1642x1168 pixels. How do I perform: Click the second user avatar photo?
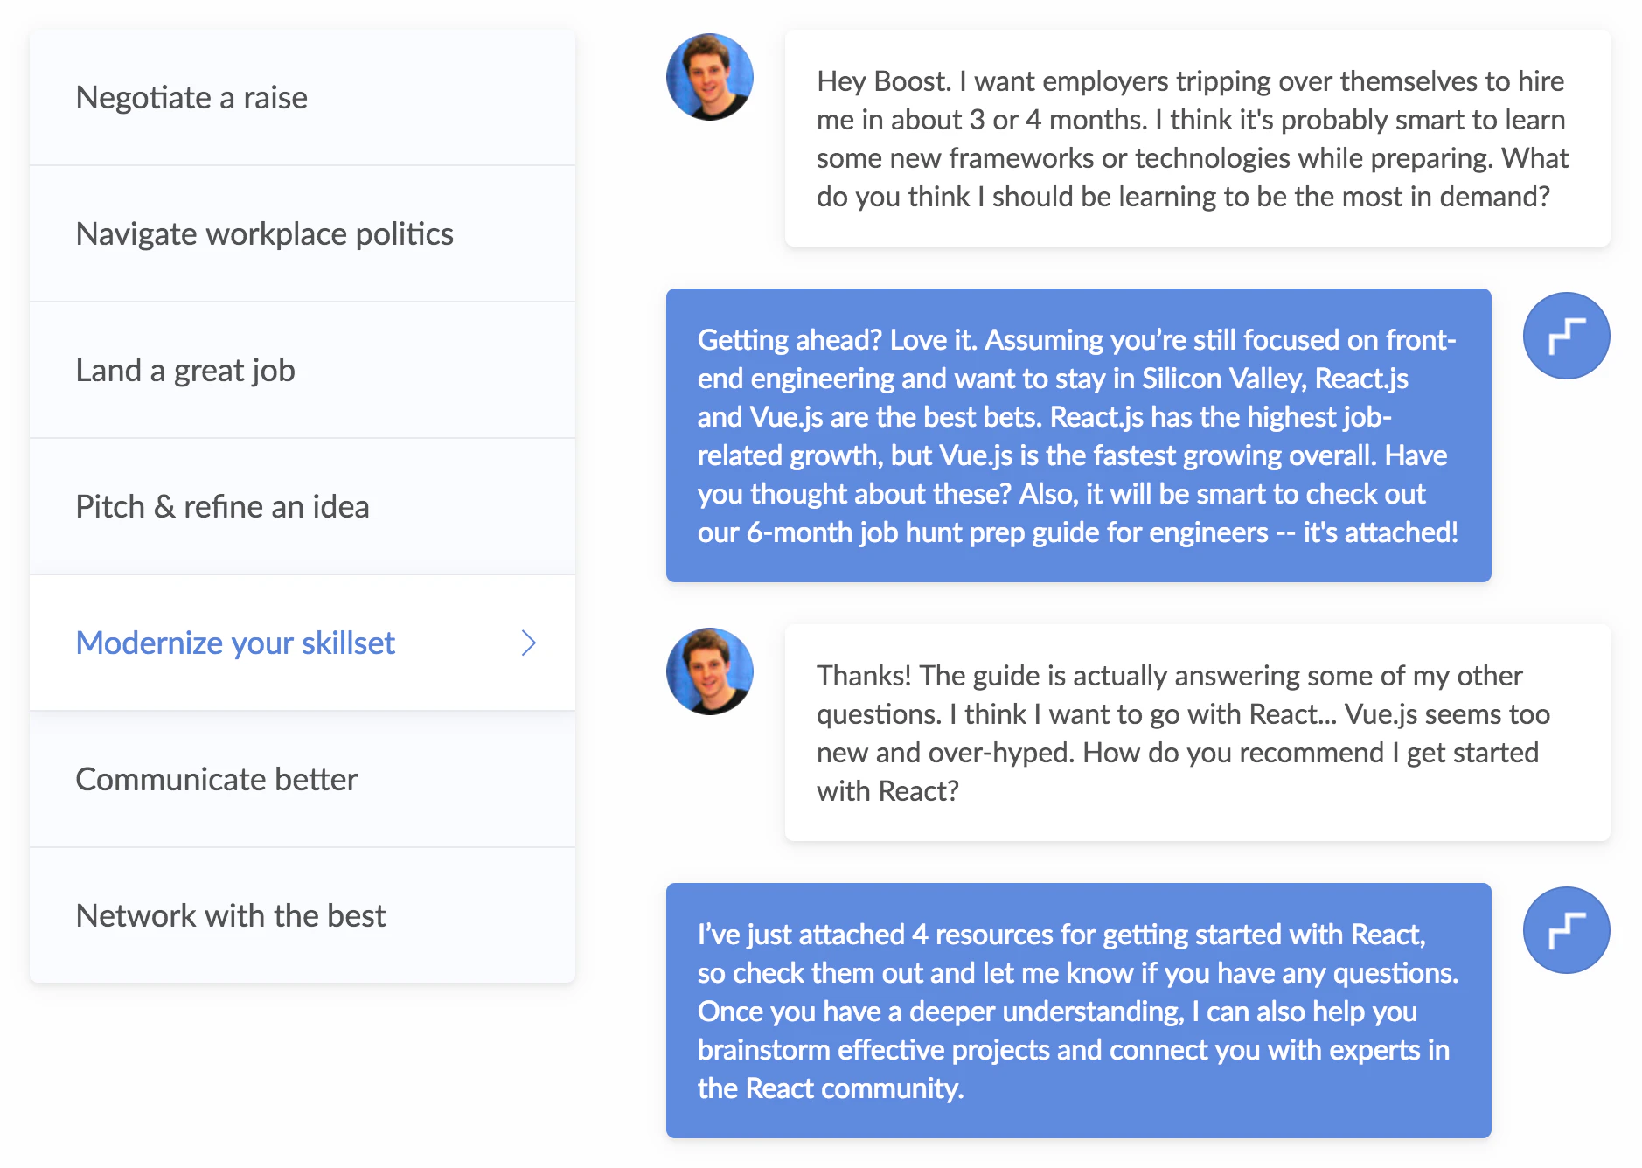(709, 671)
